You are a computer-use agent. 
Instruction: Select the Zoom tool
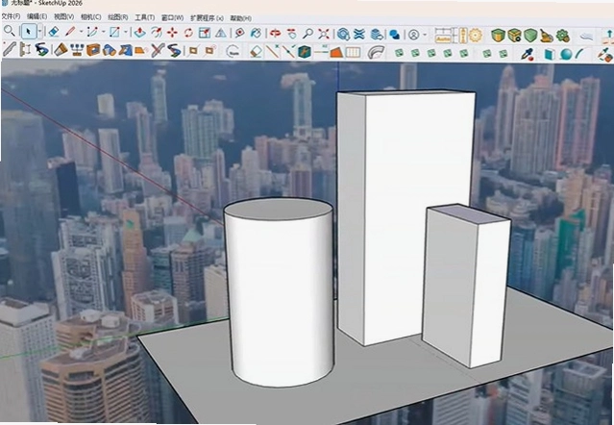[x=307, y=34]
